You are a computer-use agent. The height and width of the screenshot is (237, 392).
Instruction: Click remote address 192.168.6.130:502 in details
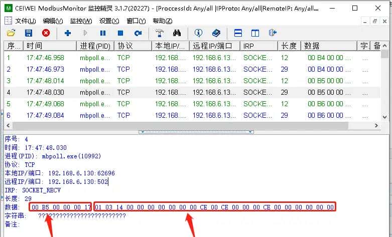coord(78,181)
